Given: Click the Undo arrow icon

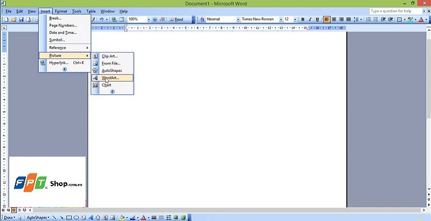Looking at the screenshot, I should [x=101, y=19].
